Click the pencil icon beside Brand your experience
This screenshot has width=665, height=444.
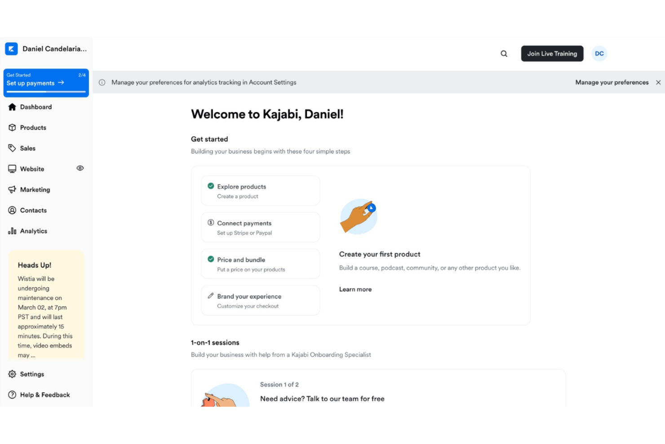(x=211, y=296)
